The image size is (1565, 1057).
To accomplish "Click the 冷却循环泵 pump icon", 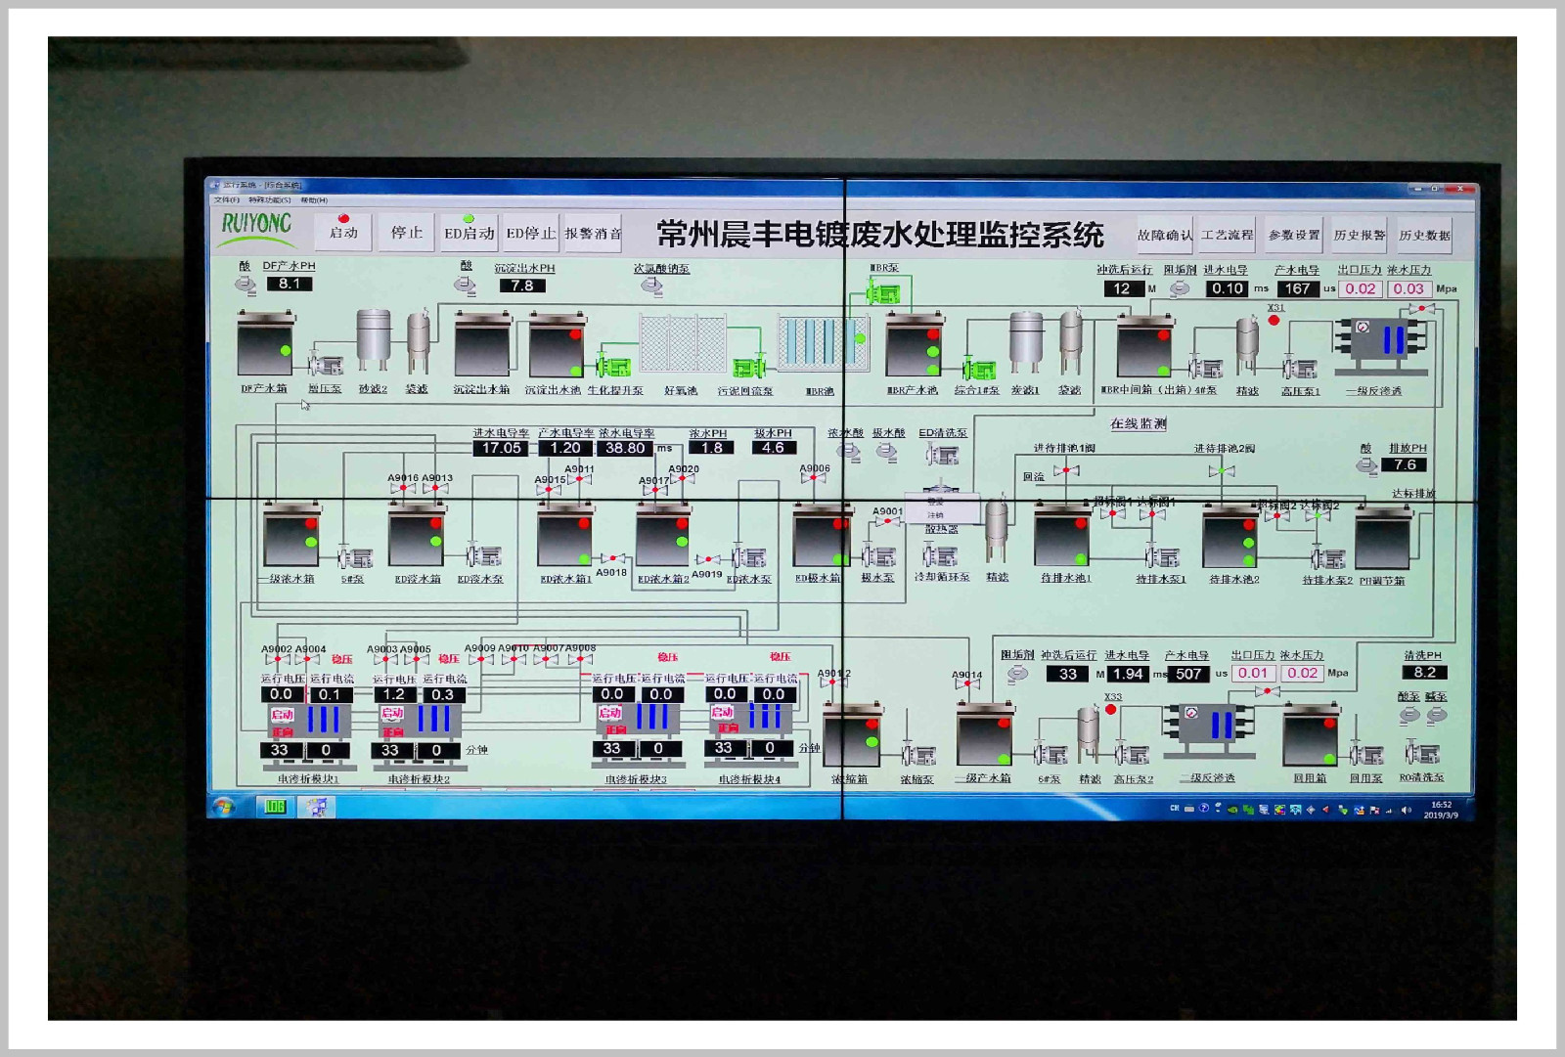I will click(x=940, y=555).
